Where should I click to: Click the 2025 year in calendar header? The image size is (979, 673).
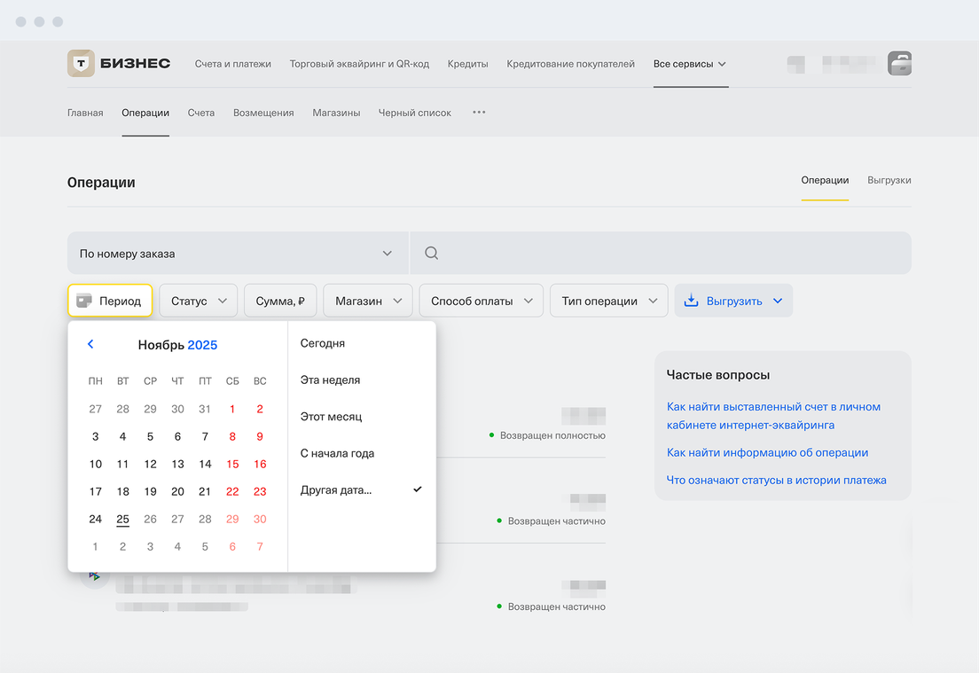coord(202,345)
